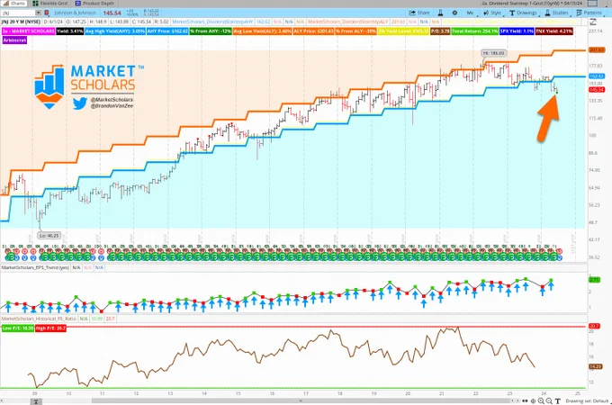Click the crosshair cursor icon at bottom
This screenshot has height=405, width=612.
click(x=533, y=400)
